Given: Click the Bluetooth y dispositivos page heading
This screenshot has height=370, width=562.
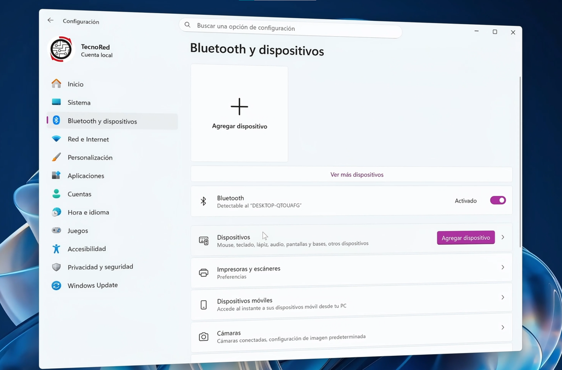Looking at the screenshot, I should (257, 49).
